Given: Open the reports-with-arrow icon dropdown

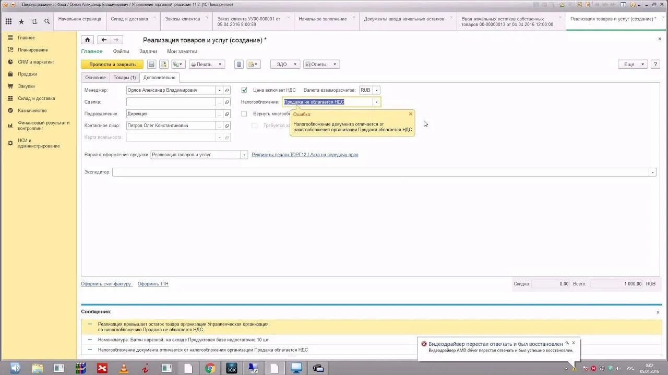Looking at the screenshot, I should coord(254,64).
